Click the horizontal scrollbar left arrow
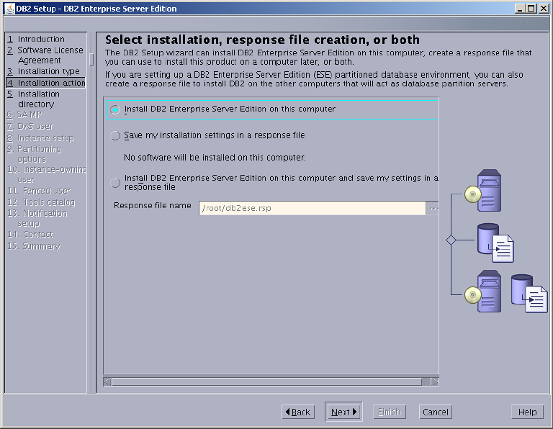The height and width of the screenshot is (429, 553). [107, 381]
